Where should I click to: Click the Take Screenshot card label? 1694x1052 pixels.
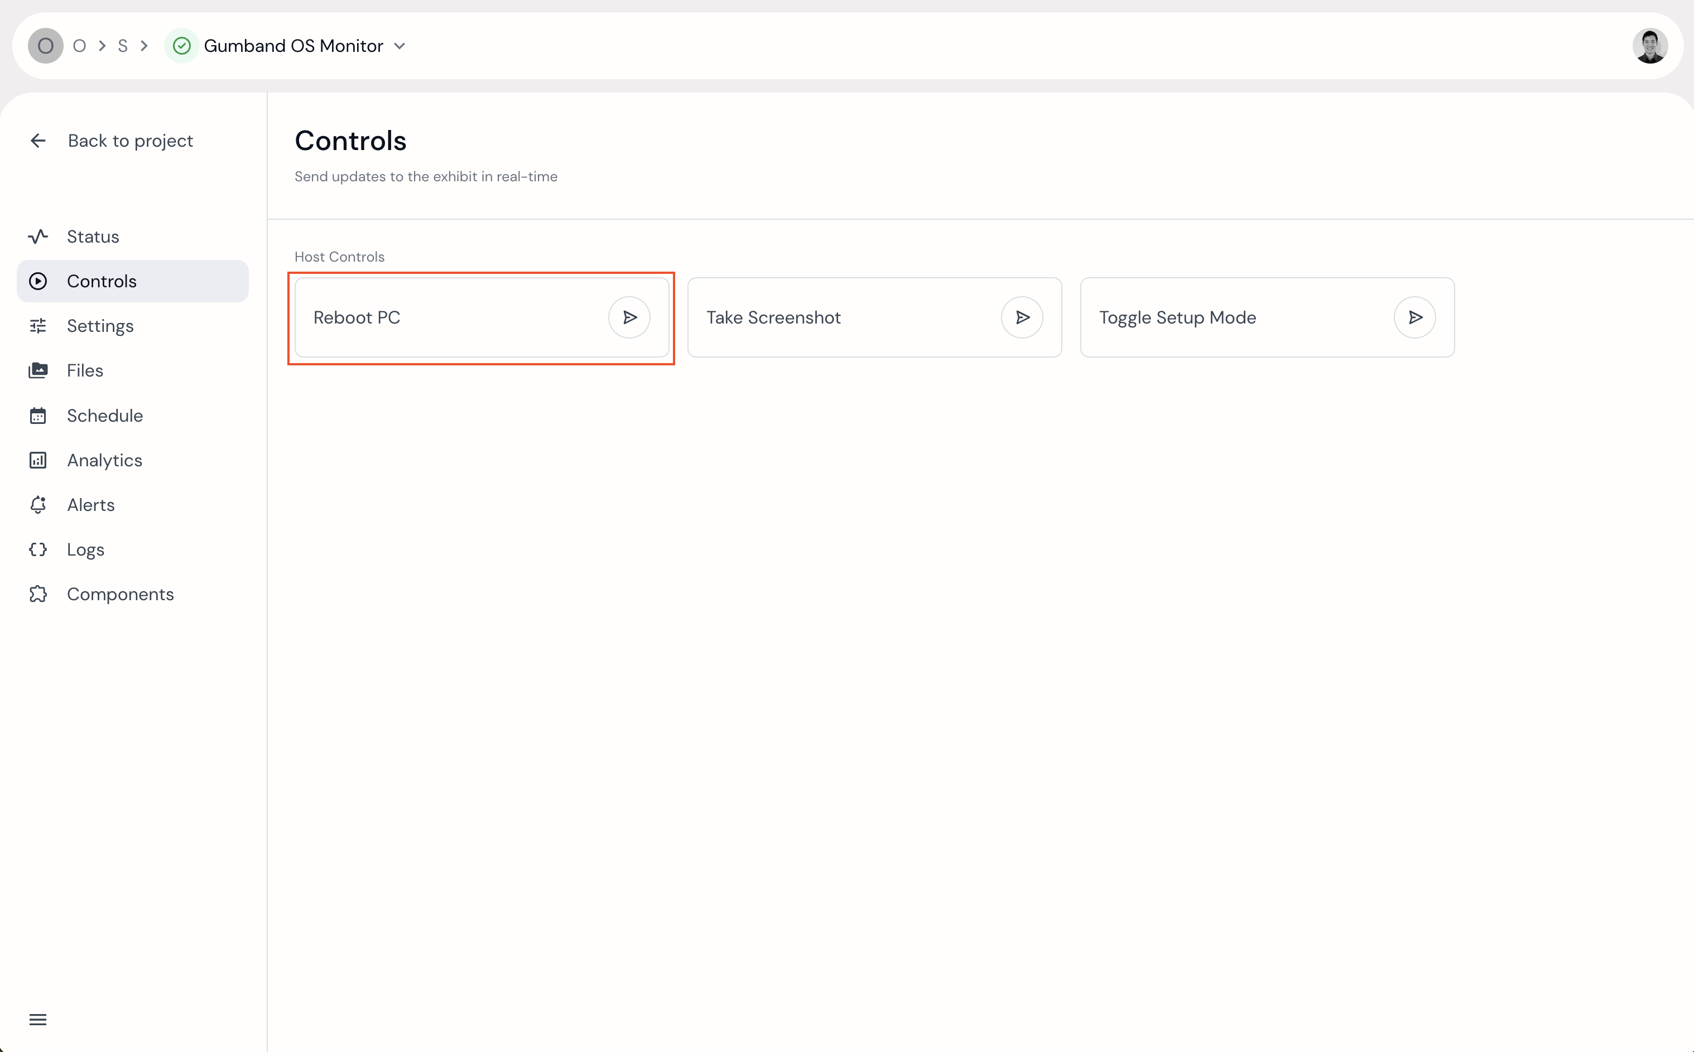pos(773,317)
